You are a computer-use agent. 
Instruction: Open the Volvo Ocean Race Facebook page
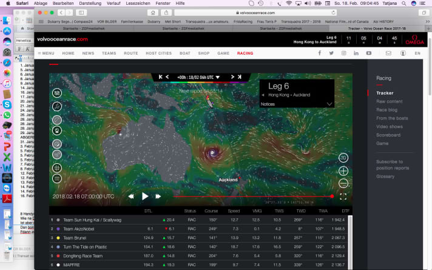[x=320, y=53]
